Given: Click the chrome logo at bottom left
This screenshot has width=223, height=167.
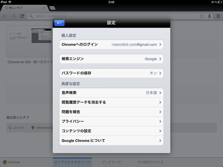Looking at the screenshot, I should 12,162.
